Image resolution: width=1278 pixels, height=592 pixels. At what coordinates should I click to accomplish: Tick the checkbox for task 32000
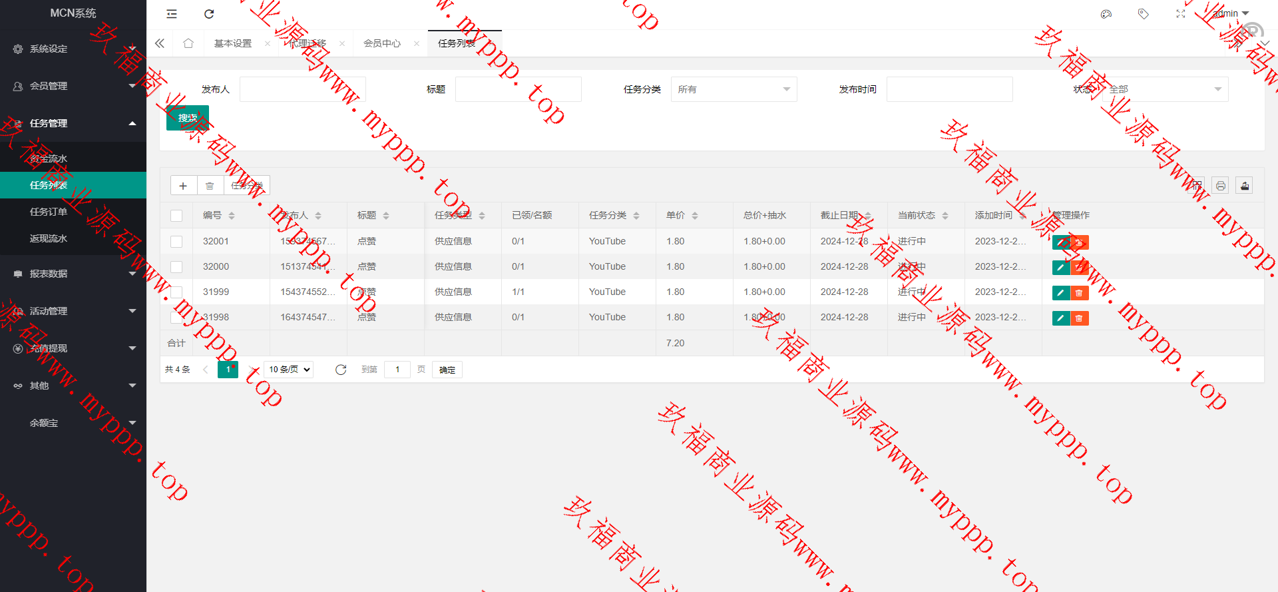176,267
